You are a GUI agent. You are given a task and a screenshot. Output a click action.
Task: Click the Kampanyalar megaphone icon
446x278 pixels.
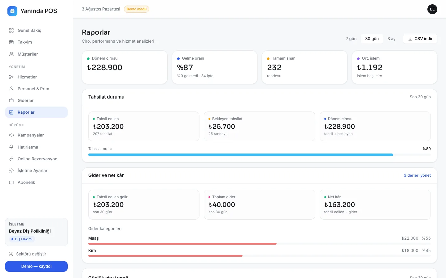point(11,135)
